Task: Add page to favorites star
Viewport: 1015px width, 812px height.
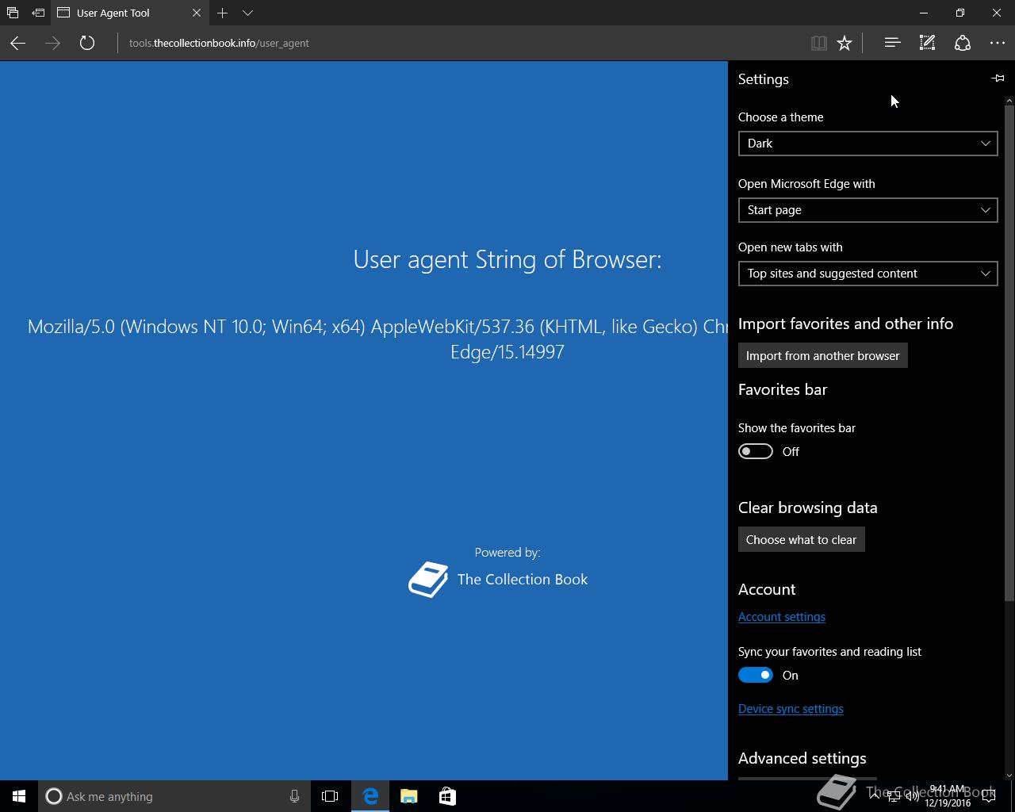Action: click(x=845, y=43)
